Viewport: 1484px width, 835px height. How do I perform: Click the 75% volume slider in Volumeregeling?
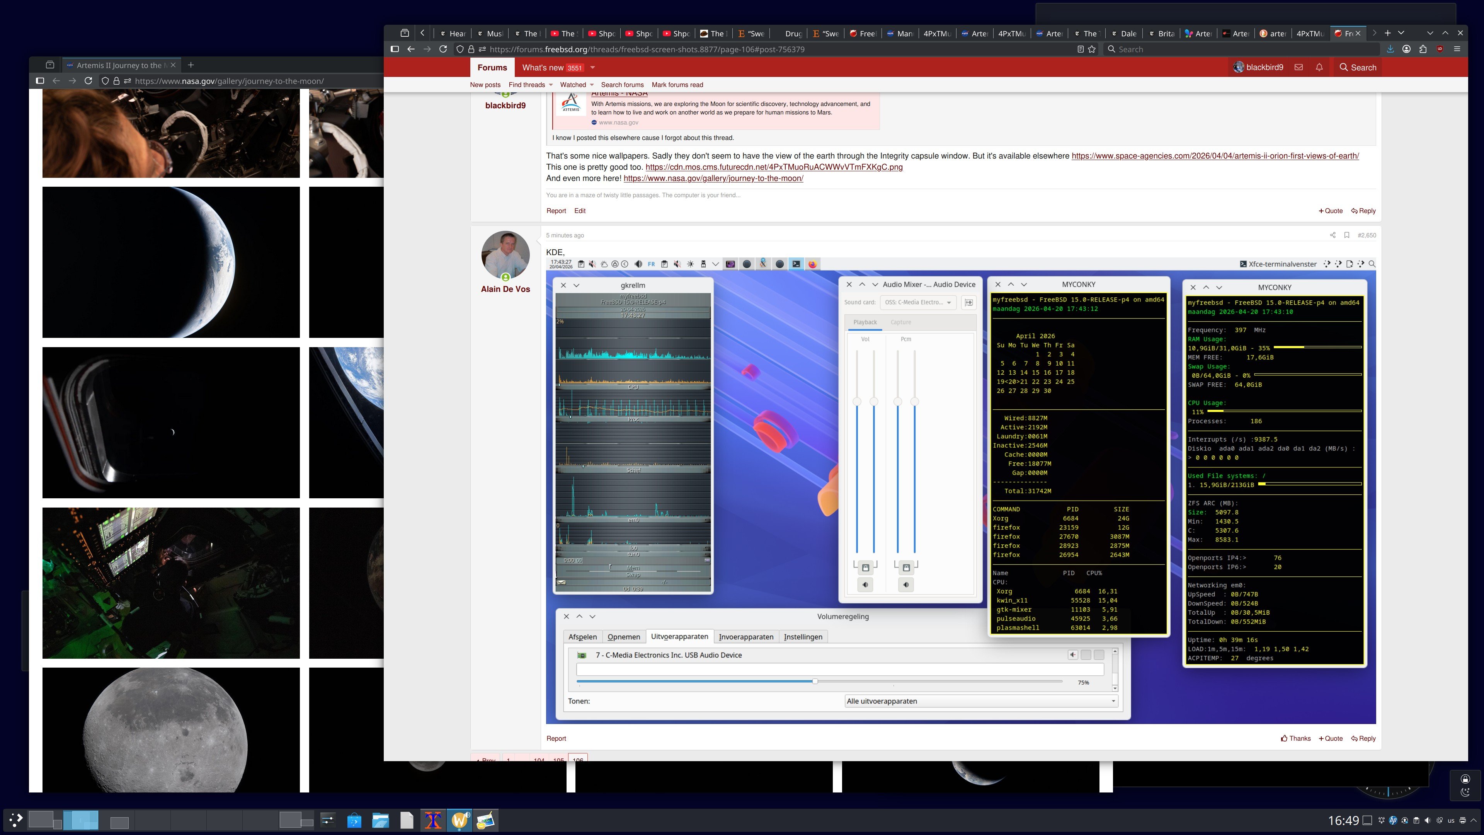click(815, 681)
